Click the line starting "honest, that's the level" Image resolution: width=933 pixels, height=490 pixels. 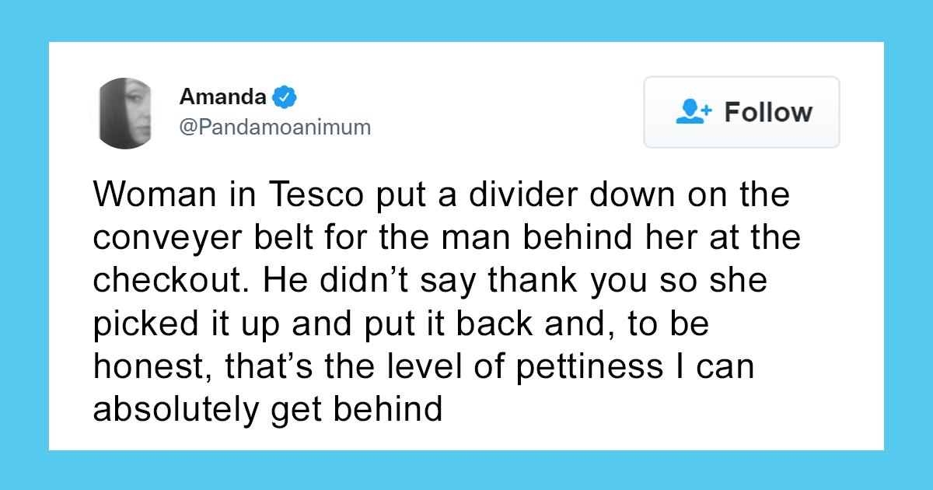424,366
